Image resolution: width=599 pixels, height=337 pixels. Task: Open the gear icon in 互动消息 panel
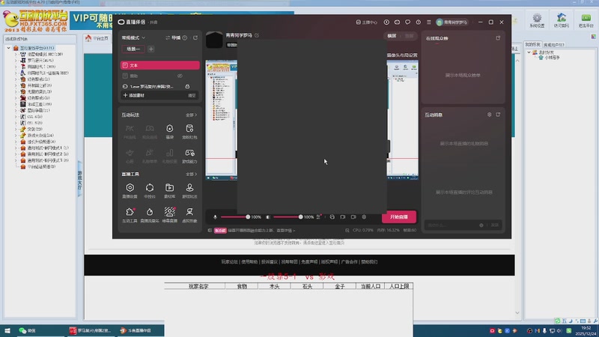[x=490, y=115]
